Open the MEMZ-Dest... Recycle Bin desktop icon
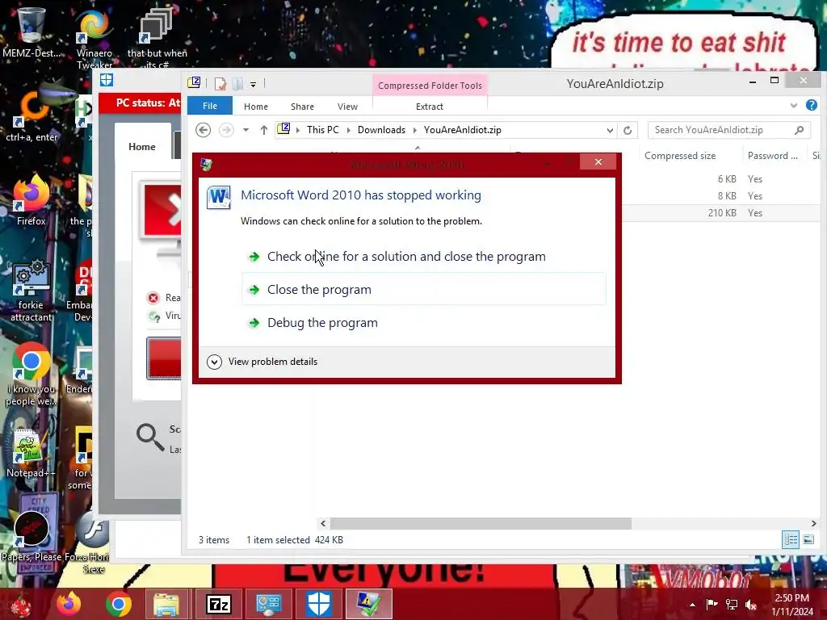Viewport: 827px width, 620px height. 31,31
